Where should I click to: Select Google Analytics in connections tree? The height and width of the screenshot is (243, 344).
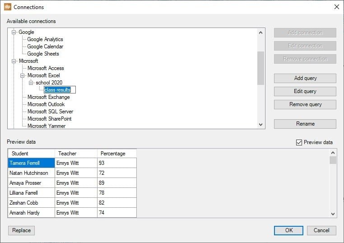(45, 39)
